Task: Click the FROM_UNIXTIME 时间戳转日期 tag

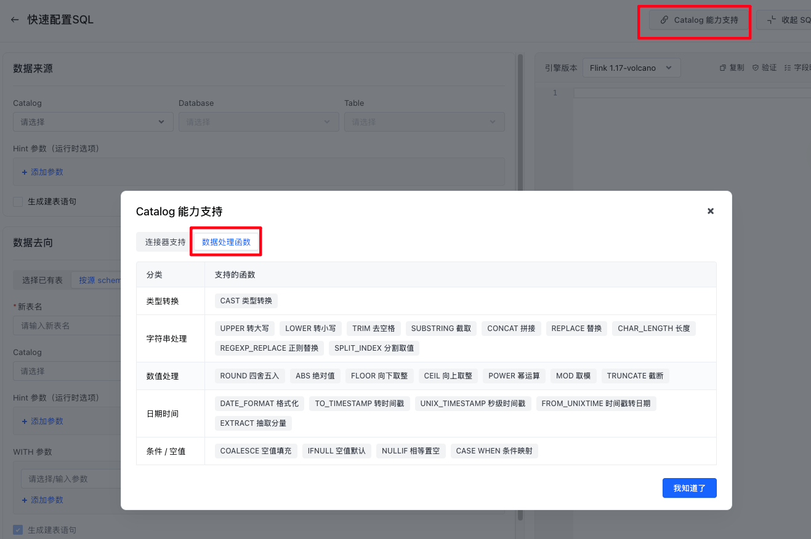Action: [596, 404]
